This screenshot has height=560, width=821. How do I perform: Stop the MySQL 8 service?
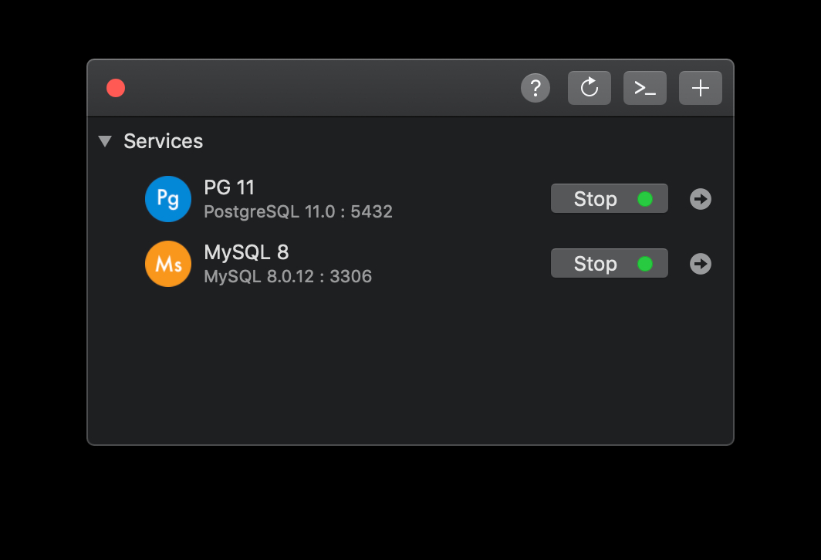click(x=595, y=264)
